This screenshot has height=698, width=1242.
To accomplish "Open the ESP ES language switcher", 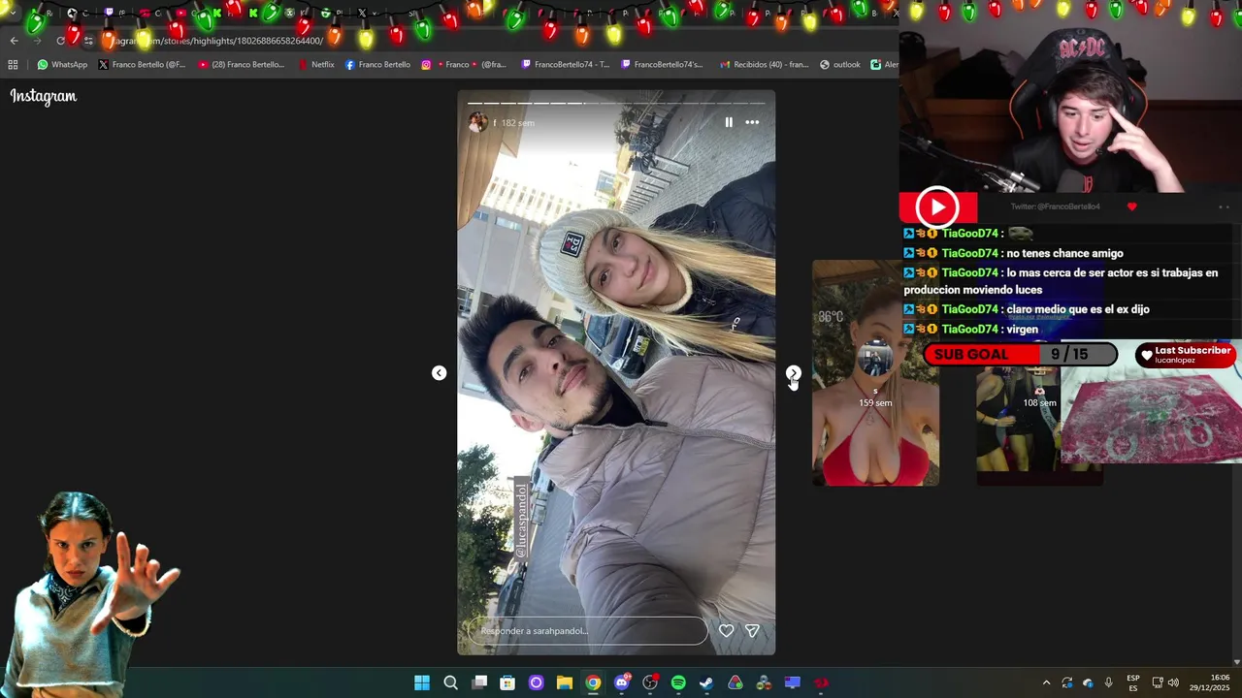I will (x=1133, y=682).
